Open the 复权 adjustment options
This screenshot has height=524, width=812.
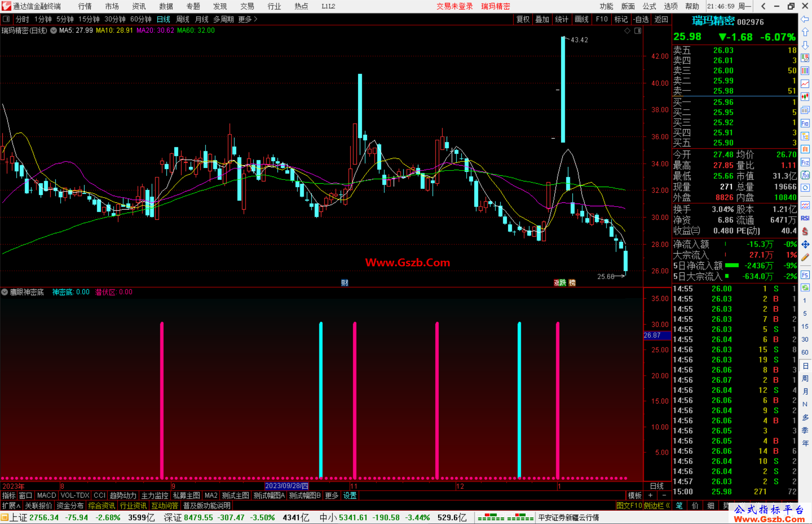point(523,19)
